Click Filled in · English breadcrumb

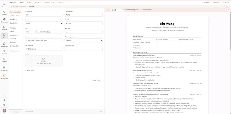pos(20,6)
